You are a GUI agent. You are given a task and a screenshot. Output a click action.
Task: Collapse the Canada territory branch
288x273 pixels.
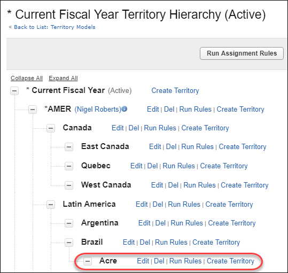(51, 128)
